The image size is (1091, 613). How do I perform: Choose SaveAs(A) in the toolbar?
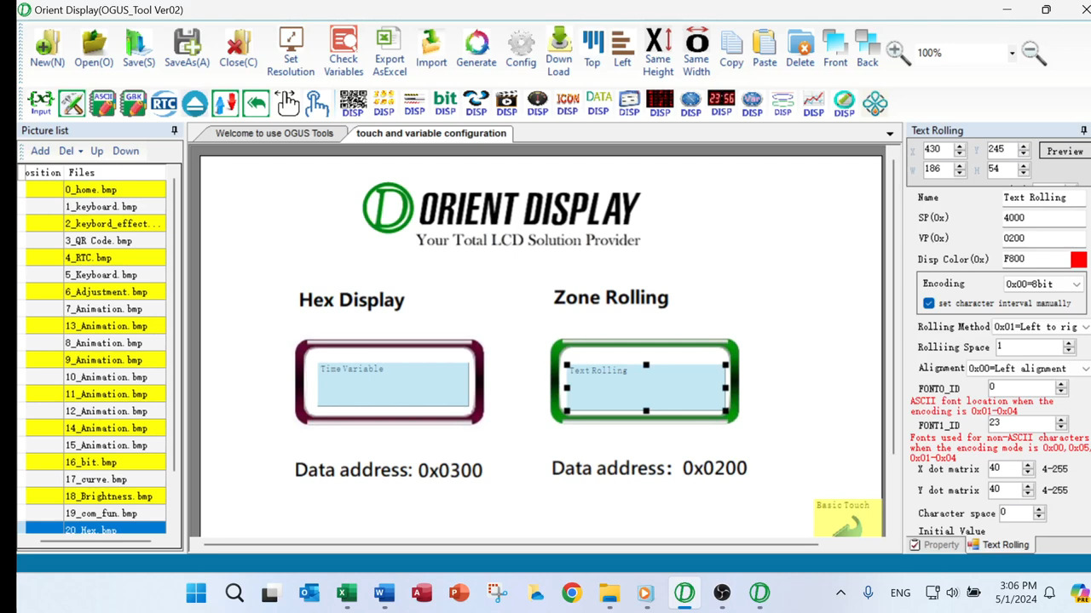187,49
